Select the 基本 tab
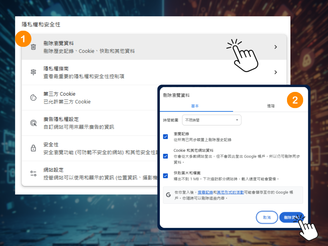 coord(195,106)
